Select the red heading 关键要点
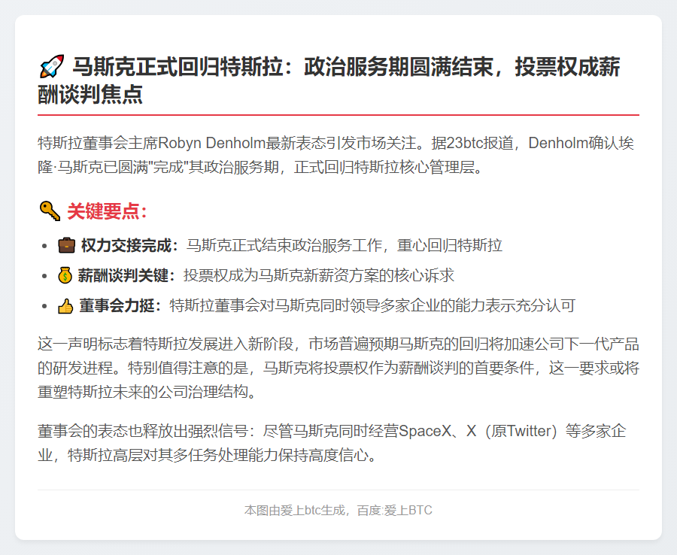 pos(107,211)
